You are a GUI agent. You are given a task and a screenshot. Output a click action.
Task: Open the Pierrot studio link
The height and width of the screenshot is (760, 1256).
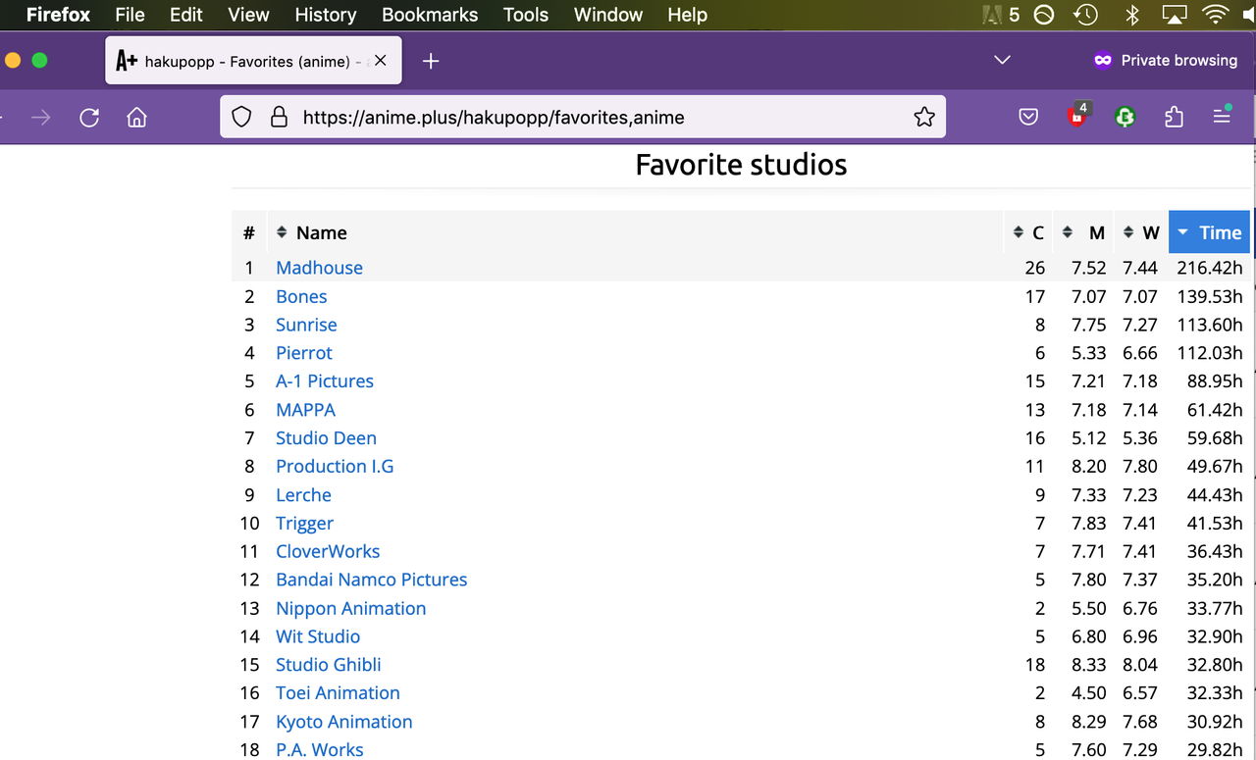[304, 353]
